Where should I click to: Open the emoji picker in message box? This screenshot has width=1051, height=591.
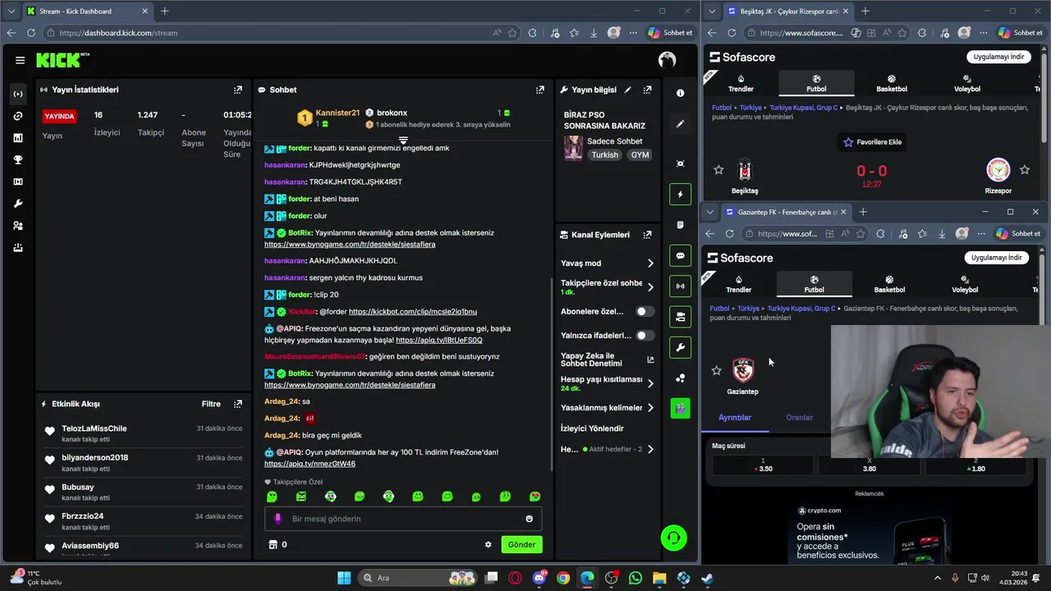tap(529, 519)
